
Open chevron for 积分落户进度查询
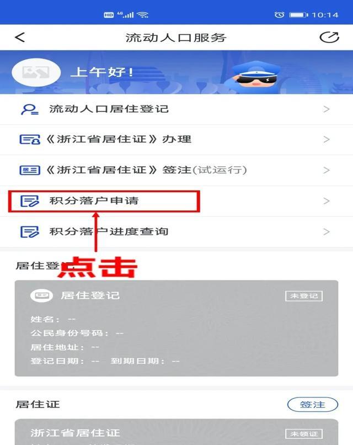327,231
